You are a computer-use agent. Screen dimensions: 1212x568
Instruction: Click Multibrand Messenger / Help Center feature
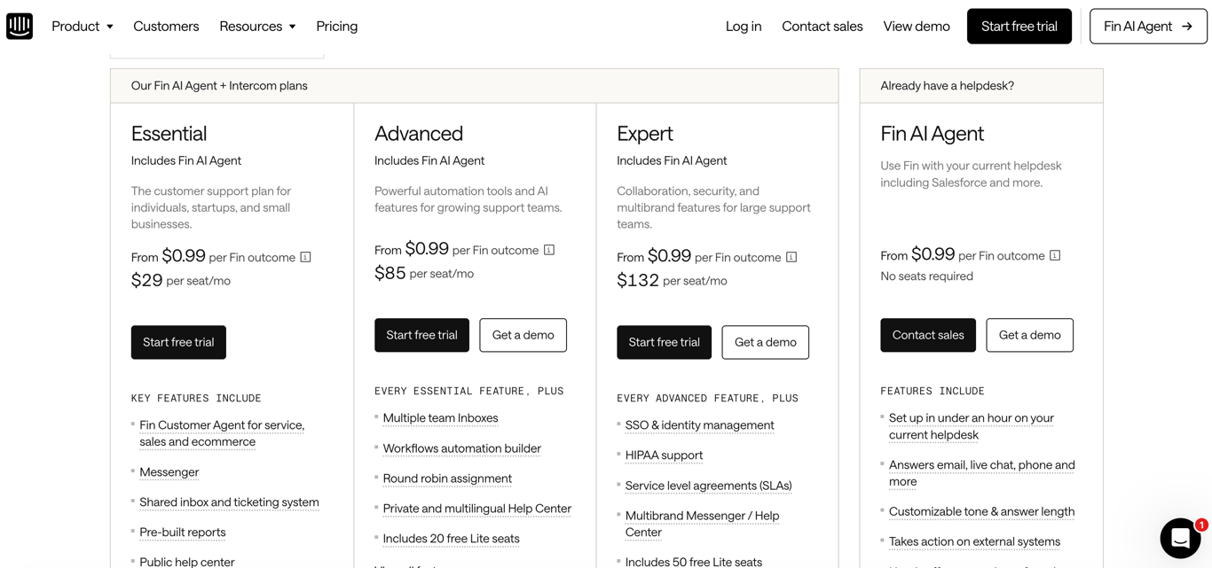click(x=702, y=524)
